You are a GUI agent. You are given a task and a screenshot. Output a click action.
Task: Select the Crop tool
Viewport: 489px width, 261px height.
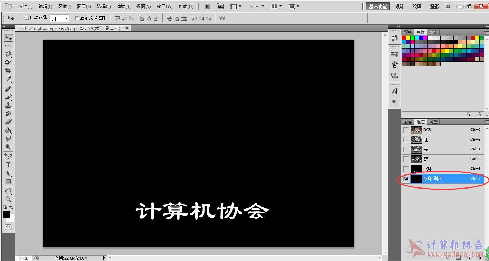[8, 71]
